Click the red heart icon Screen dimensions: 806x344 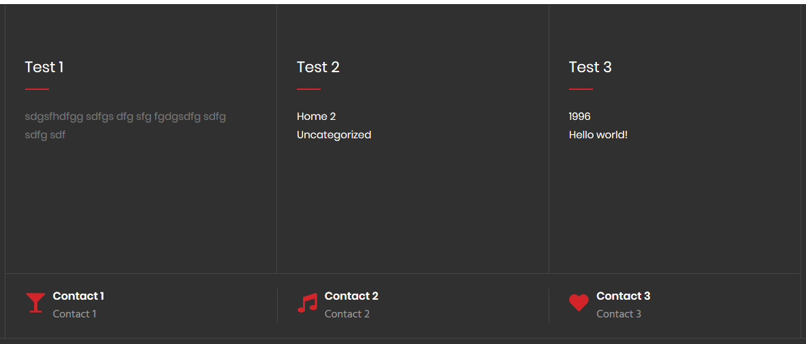point(579,302)
